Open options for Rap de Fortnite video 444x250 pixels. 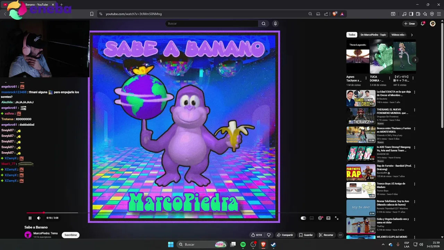tap(415, 166)
